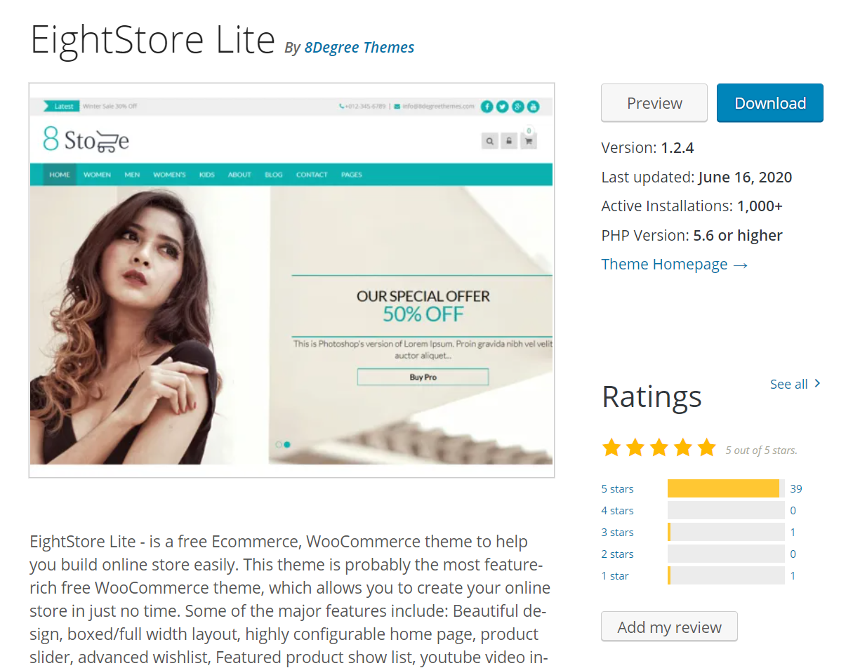The width and height of the screenshot is (853, 668).
Task: Click the Google Plus icon in preview
Action: (517, 107)
